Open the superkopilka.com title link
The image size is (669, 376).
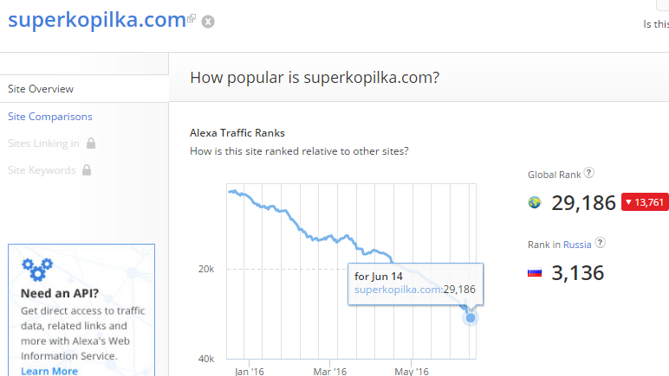click(x=97, y=20)
